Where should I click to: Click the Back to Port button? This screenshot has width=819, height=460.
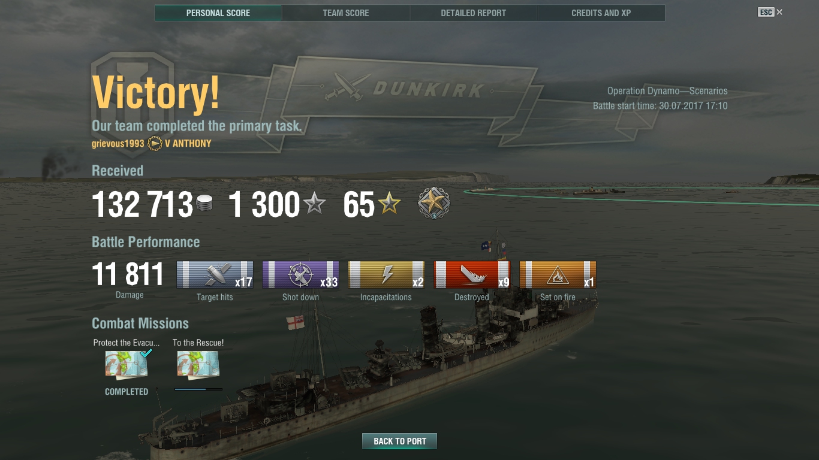click(x=400, y=441)
